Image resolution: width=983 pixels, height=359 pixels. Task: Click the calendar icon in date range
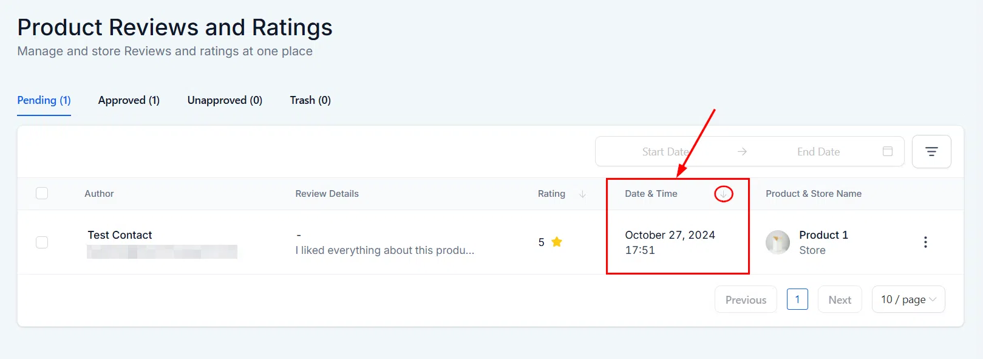point(888,151)
